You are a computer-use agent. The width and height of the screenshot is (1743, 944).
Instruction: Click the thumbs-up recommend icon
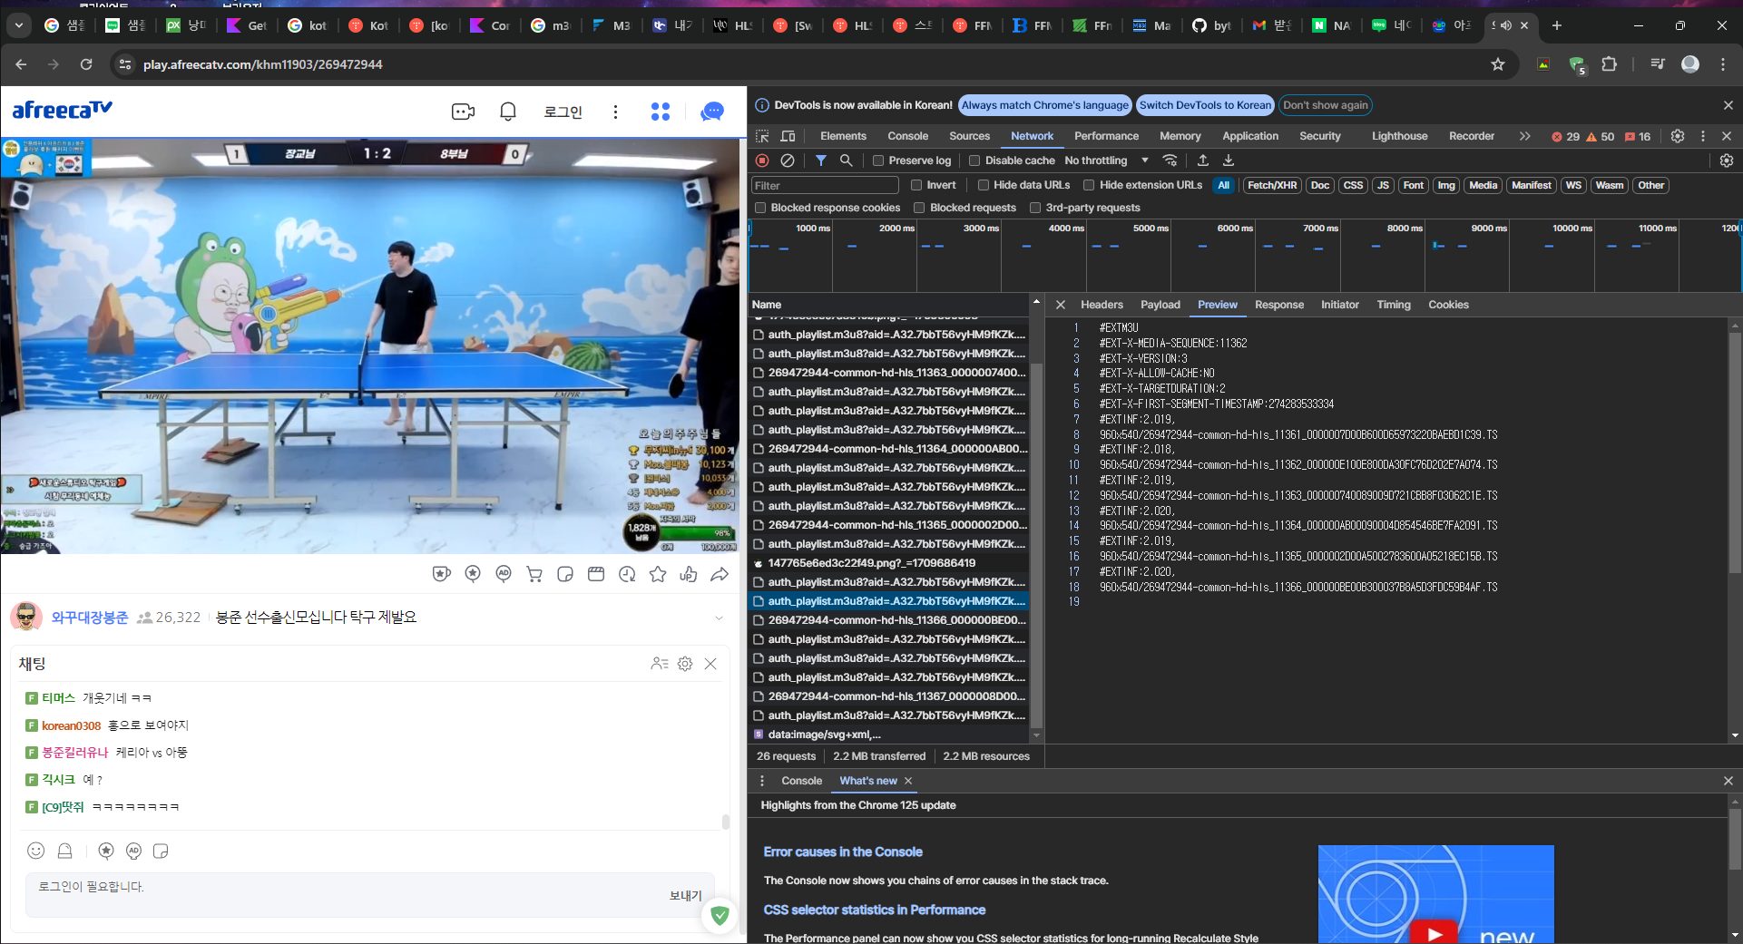click(689, 574)
